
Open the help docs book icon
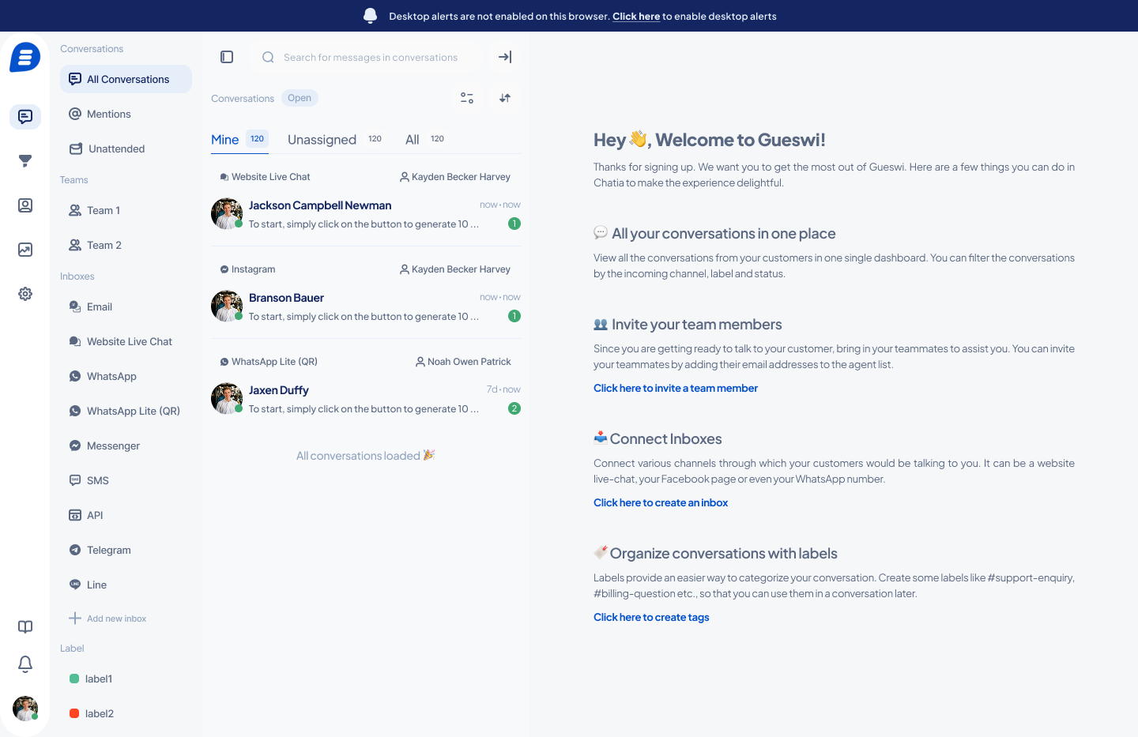(x=25, y=626)
